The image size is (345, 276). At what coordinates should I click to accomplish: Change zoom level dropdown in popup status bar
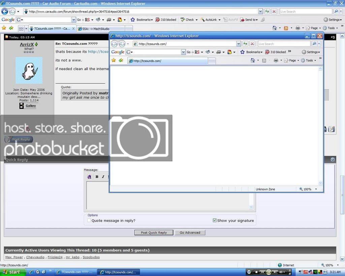click(316, 189)
